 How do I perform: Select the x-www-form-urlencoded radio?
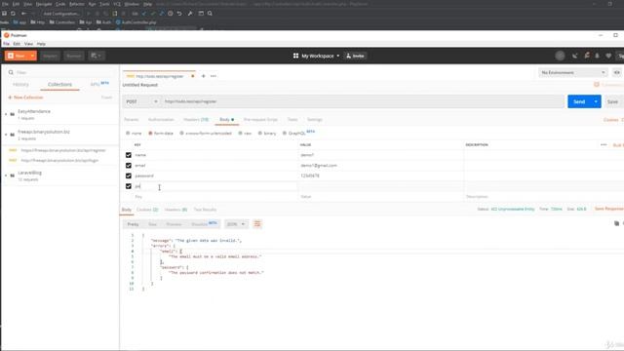coord(182,134)
